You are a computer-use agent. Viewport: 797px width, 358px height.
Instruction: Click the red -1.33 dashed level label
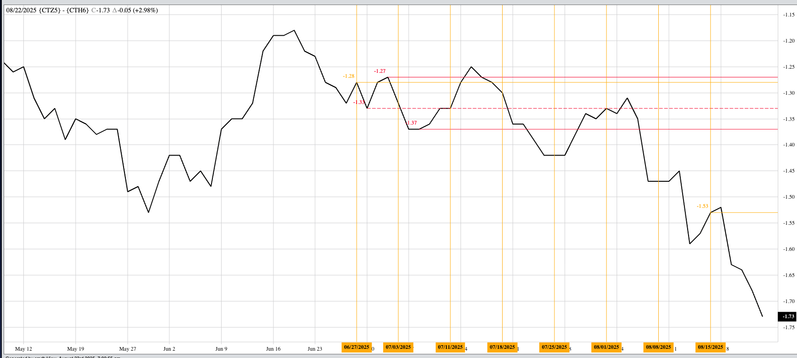pos(359,102)
